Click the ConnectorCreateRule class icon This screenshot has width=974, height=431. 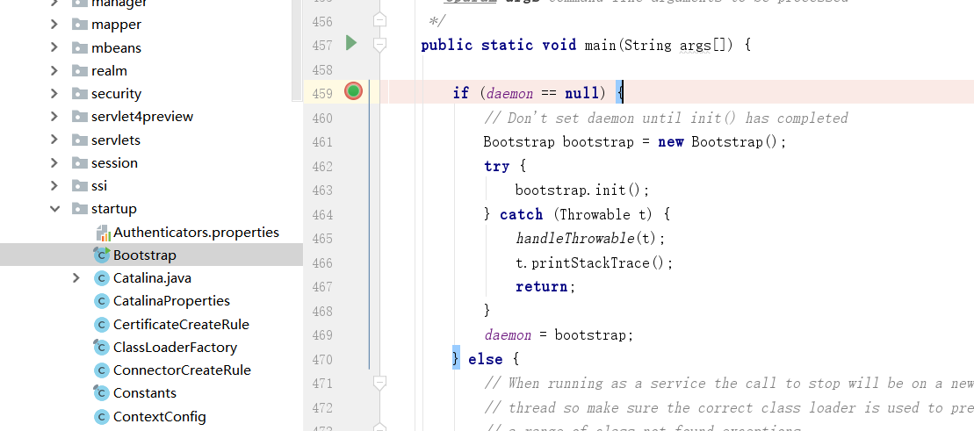(x=101, y=370)
